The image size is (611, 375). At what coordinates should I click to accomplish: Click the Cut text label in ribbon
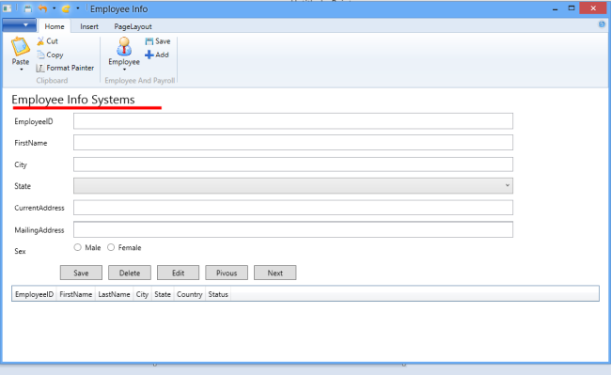point(53,41)
